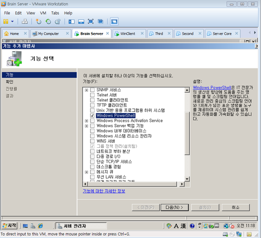This screenshot has height=238, width=261.
Task: Open the Windows PowerShell description link
Action: (212, 87)
